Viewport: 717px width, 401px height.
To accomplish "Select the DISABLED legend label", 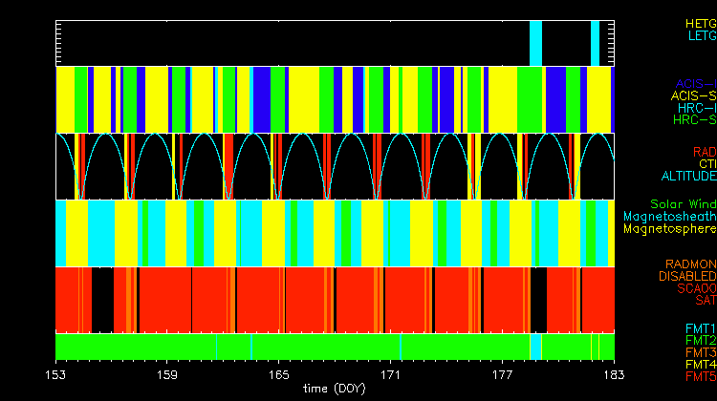I will point(688,277).
